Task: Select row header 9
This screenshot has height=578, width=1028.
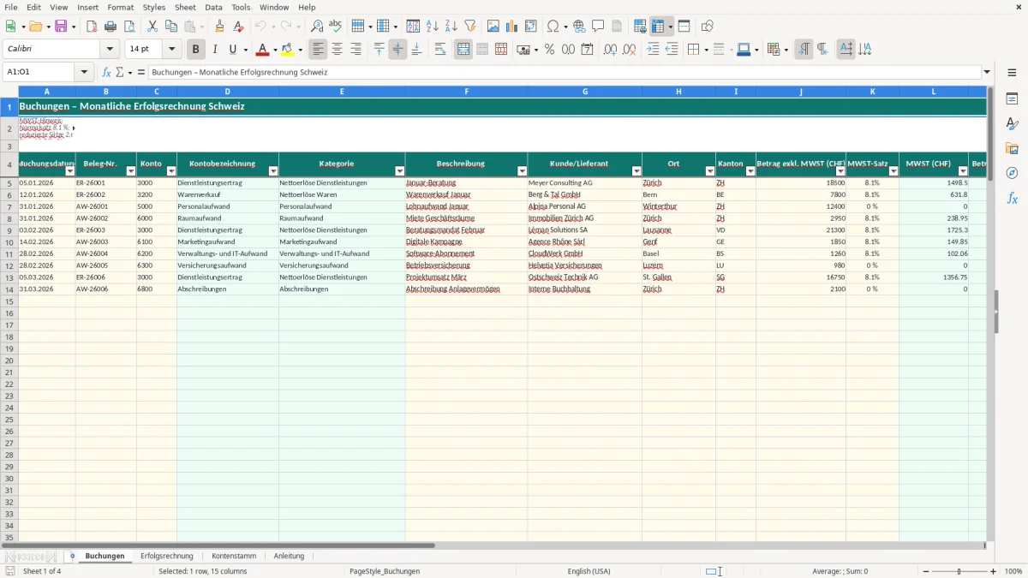Action: point(9,230)
